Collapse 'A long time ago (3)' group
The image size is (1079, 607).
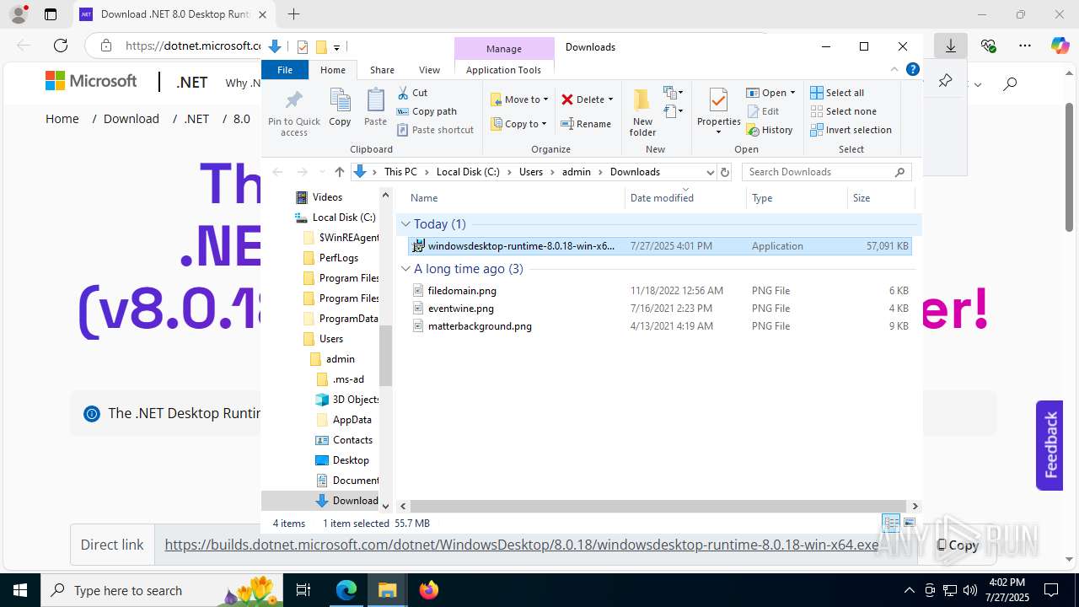coord(405,269)
